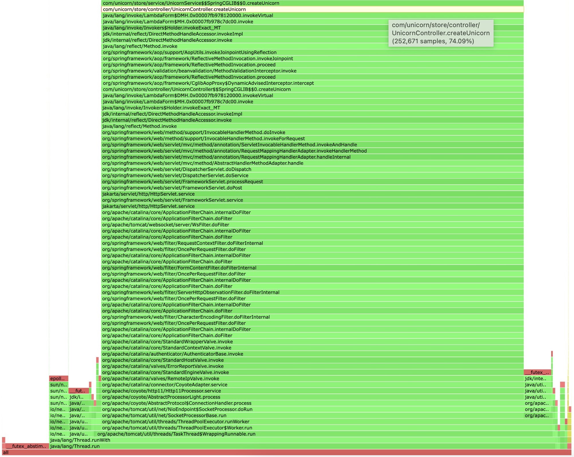The width and height of the screenshot is (574, 457).
Task: Select the StandardContextValve.invoke frame
Action: coord(312,348)
